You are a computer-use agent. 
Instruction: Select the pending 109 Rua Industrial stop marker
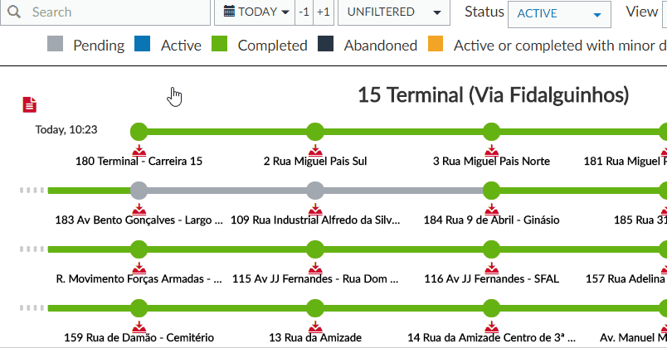[314, 191]
